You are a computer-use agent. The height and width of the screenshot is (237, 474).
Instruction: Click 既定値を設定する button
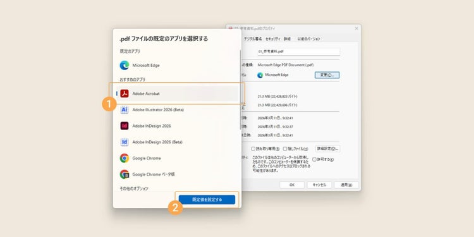point(207,200)
